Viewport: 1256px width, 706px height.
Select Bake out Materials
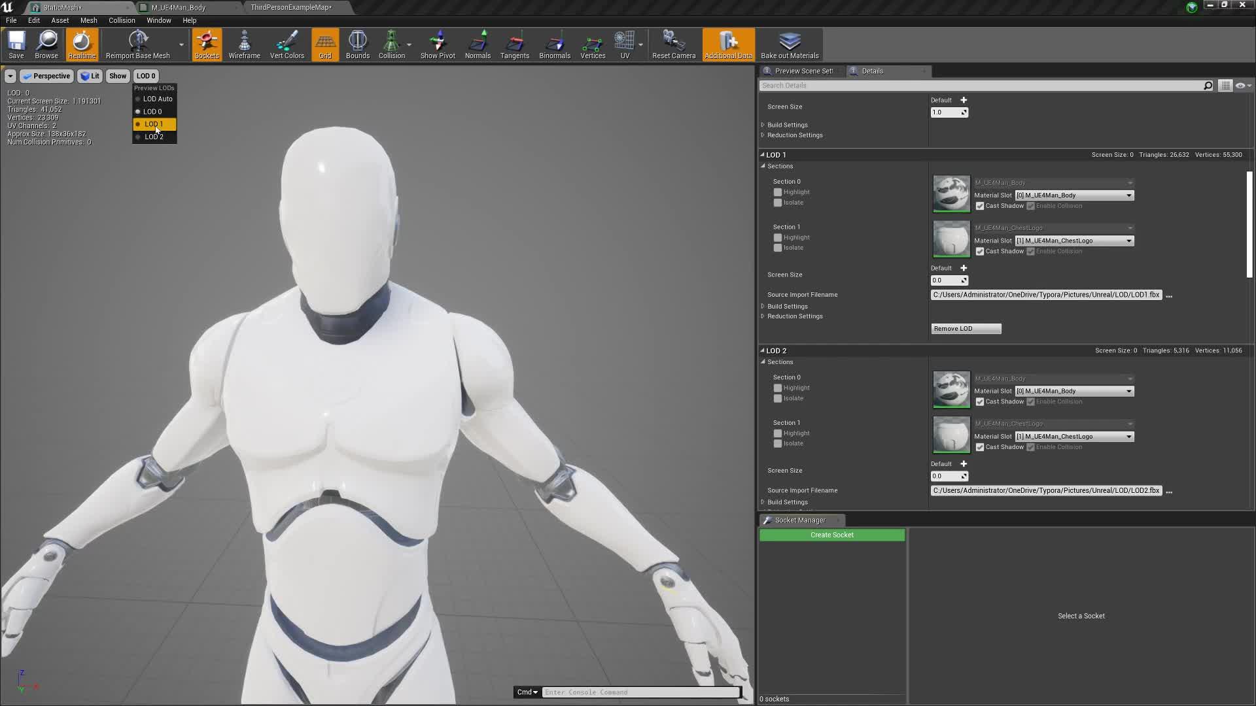790,44
